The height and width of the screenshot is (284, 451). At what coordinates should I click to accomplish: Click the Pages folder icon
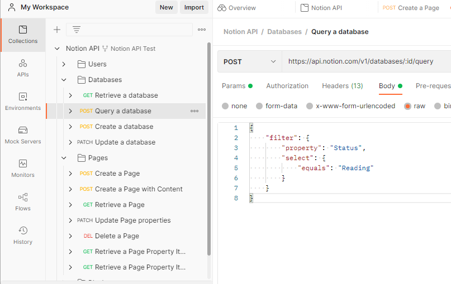point(82,158)
